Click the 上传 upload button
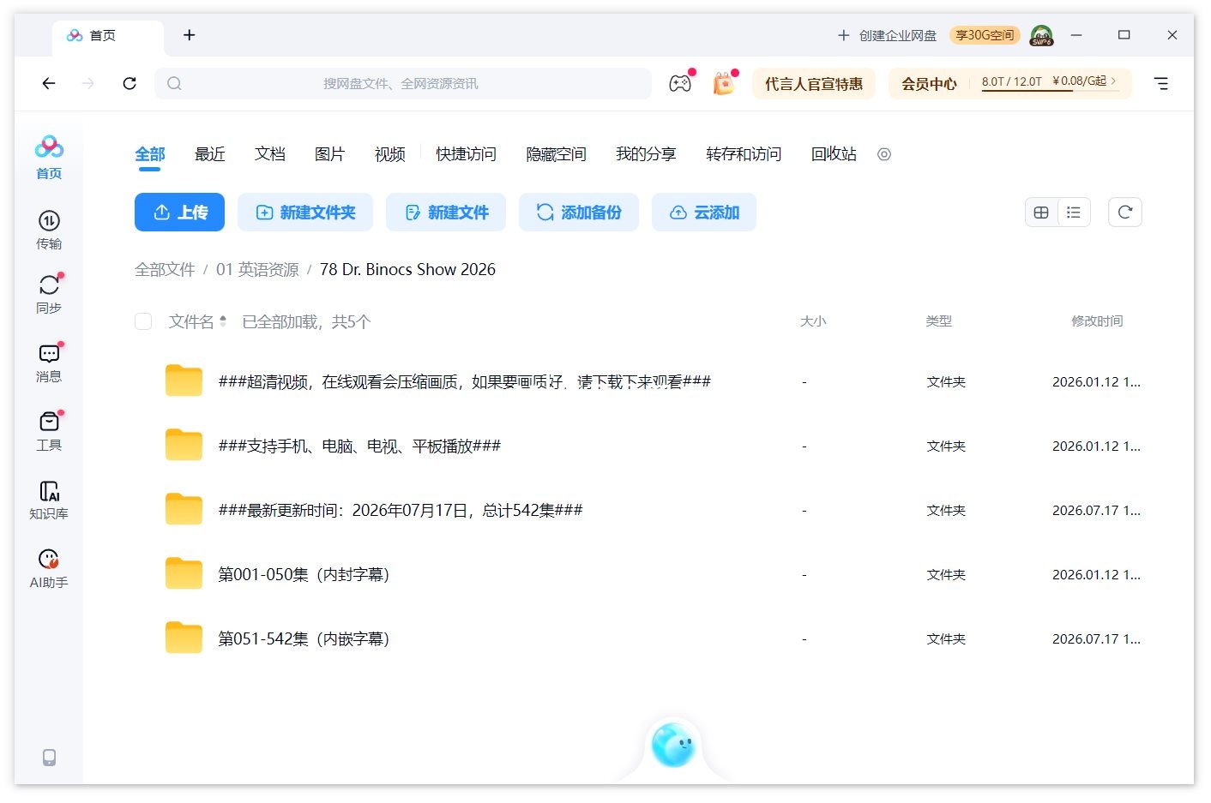 click(179, 213)
